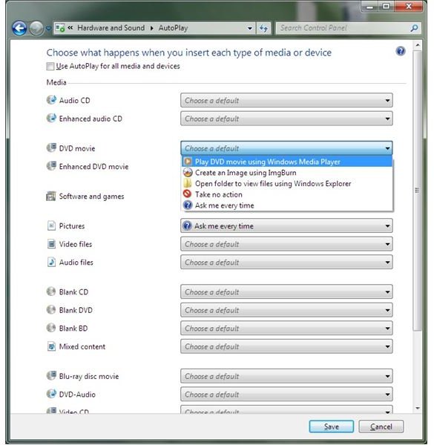Open the Blank CD default dropdown

286,291
